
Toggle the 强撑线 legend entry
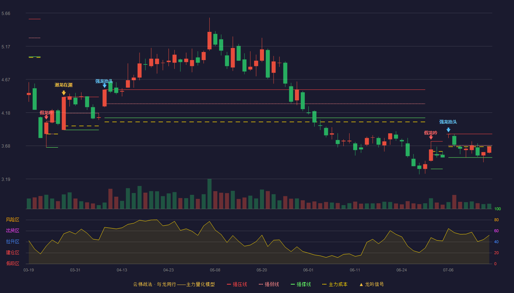(301, 284)
